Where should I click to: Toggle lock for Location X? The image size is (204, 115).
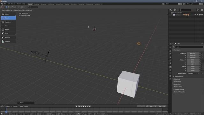click(200, 53)
